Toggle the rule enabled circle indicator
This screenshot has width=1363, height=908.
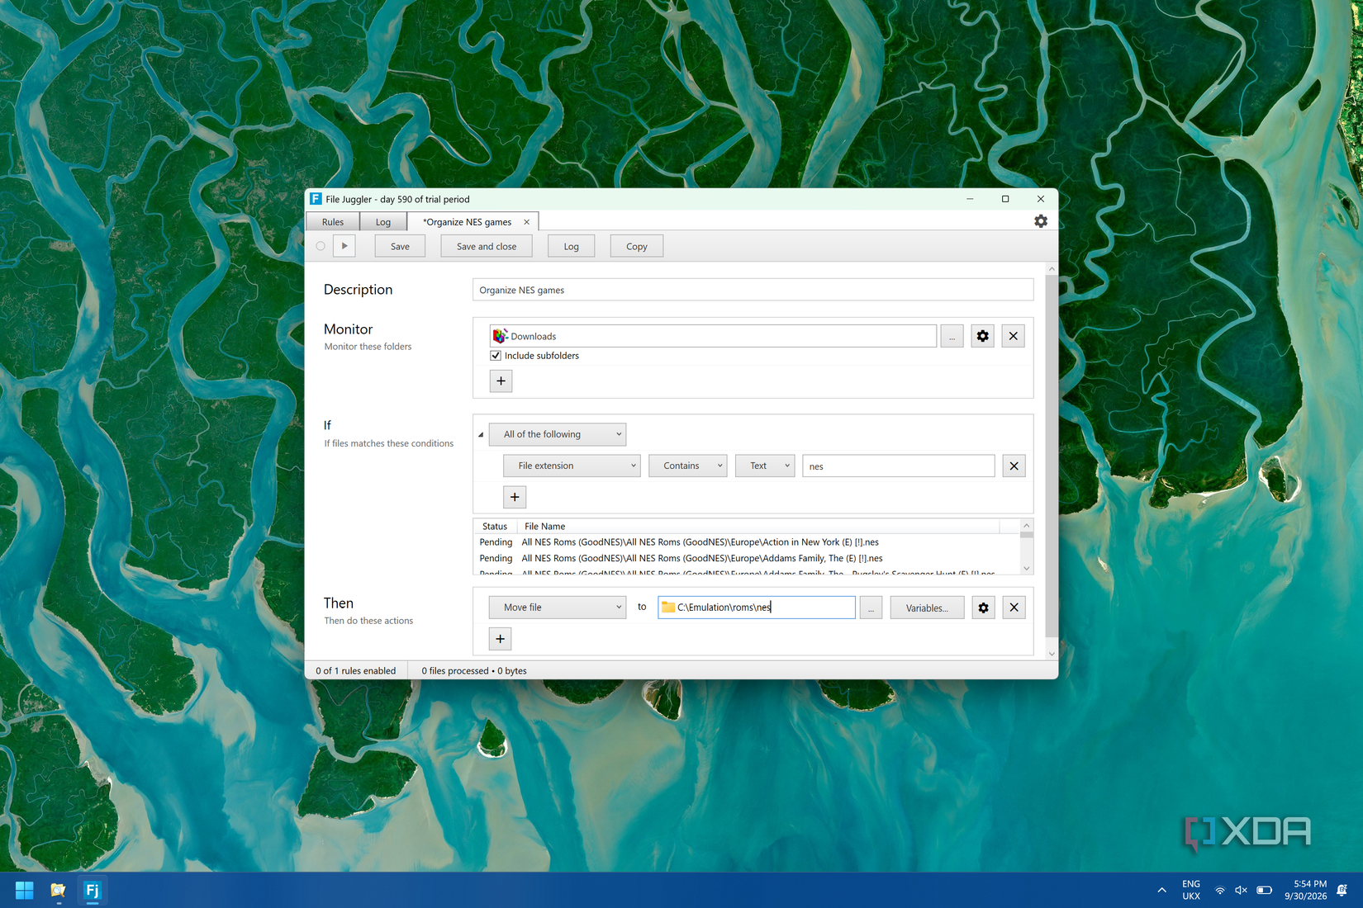321,246
